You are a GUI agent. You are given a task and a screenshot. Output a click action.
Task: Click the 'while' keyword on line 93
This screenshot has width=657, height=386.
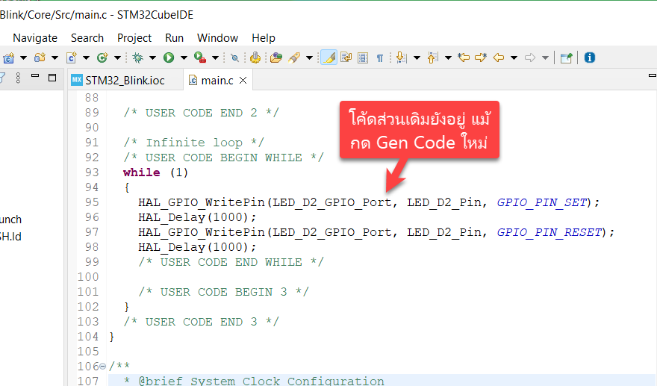pyautogui.click(x=142, y=172)
